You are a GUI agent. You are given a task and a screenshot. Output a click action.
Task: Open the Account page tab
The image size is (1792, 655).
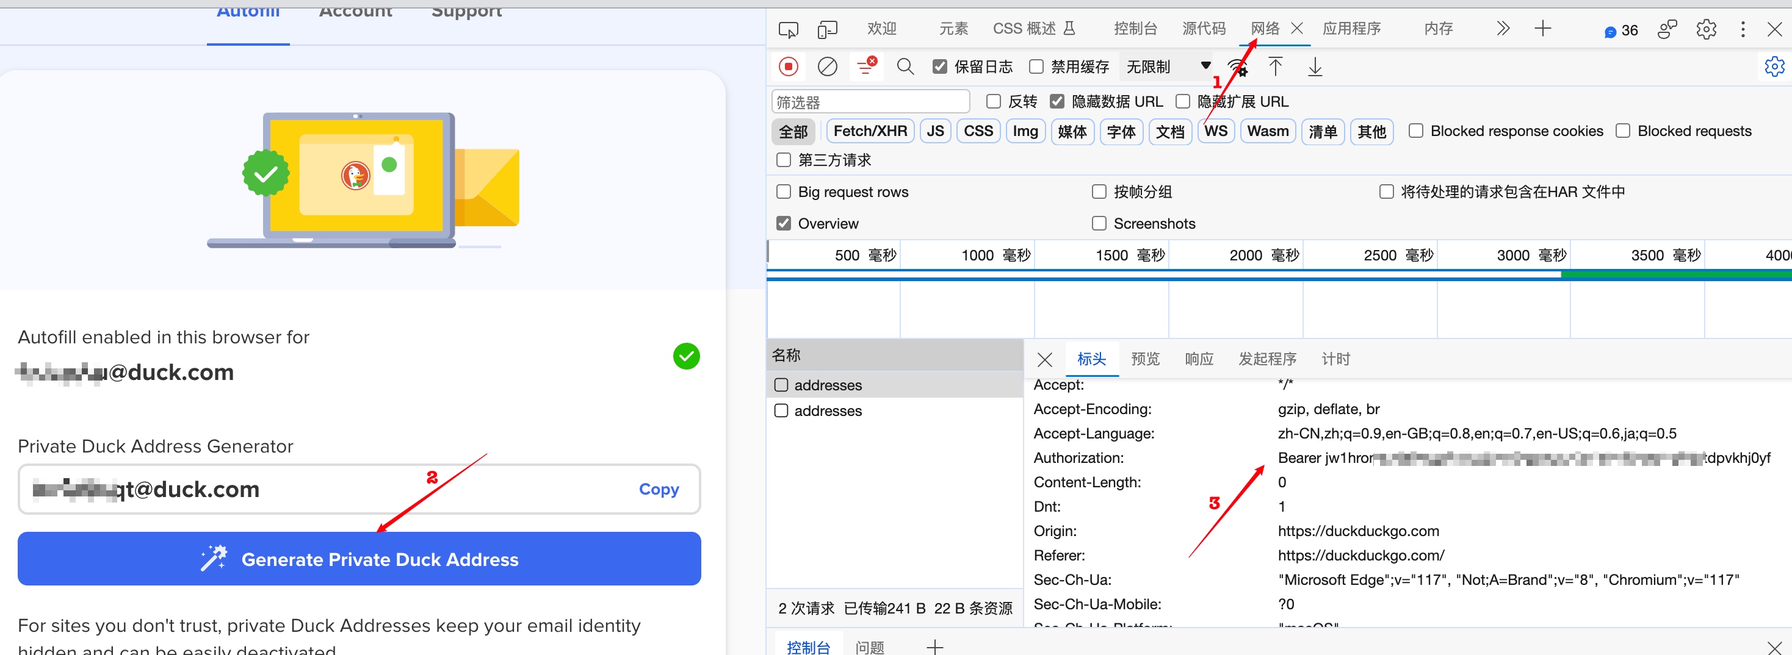(355, 11)
